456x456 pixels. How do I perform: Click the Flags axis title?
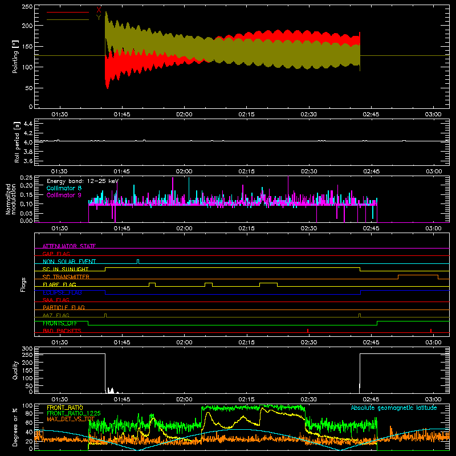pyautogui.click(x=23, y=284)
